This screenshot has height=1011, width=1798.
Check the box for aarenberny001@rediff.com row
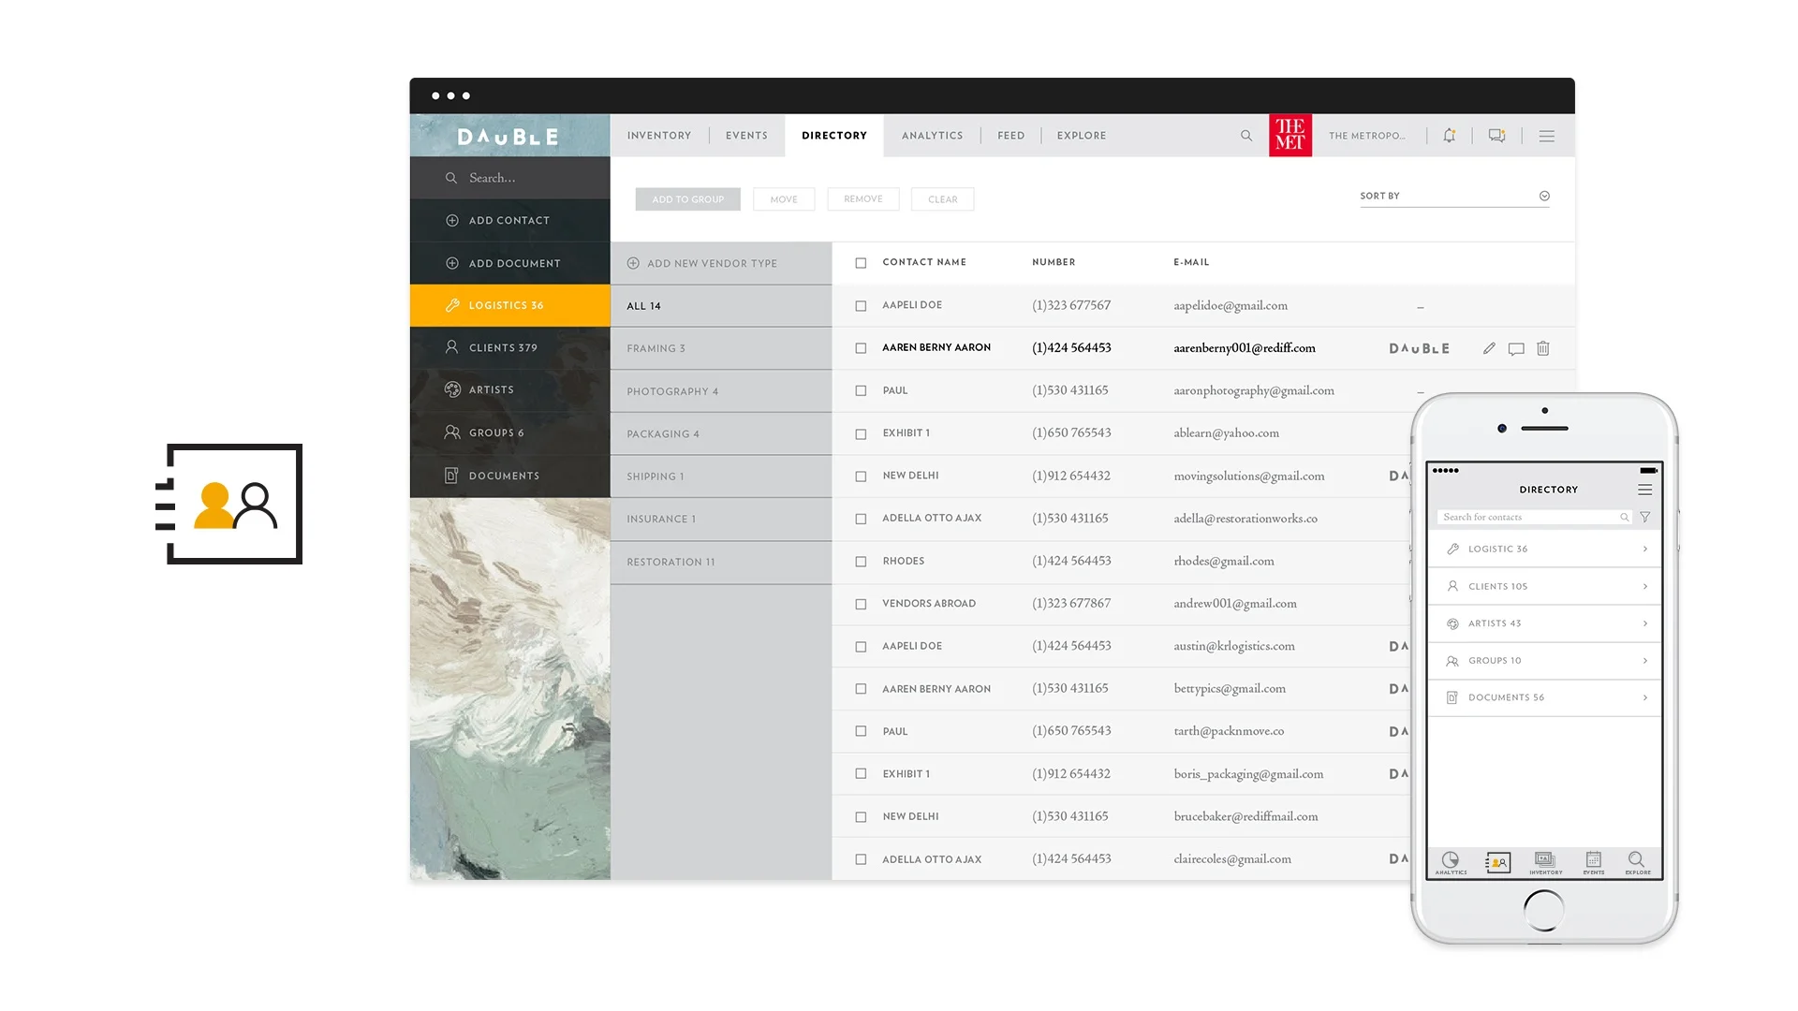pyautogui.click(x=861, y=348)
